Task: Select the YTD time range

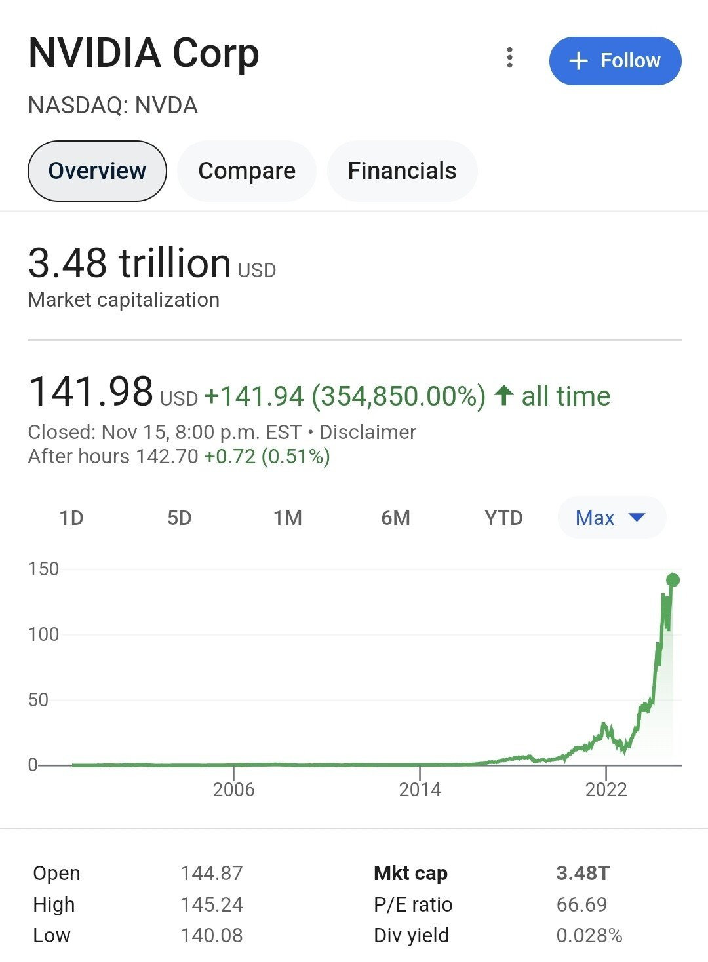Action: click(503, 518)
